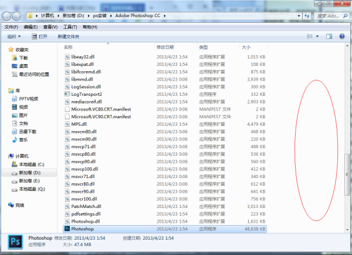The width and height of the screenshot is (352, 255).
Task: Open the 文件(F) menu
Action: coord(11,27)
